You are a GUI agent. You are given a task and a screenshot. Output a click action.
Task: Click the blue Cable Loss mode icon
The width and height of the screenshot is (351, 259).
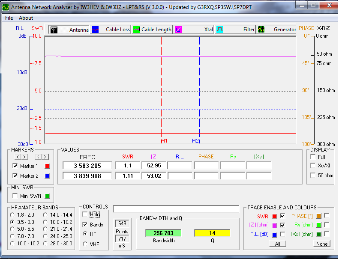click(95, 30)
